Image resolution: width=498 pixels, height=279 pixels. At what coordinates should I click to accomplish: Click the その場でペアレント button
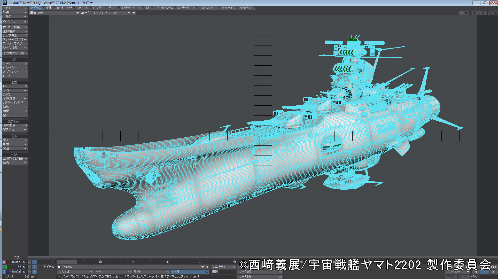(15, 53)
